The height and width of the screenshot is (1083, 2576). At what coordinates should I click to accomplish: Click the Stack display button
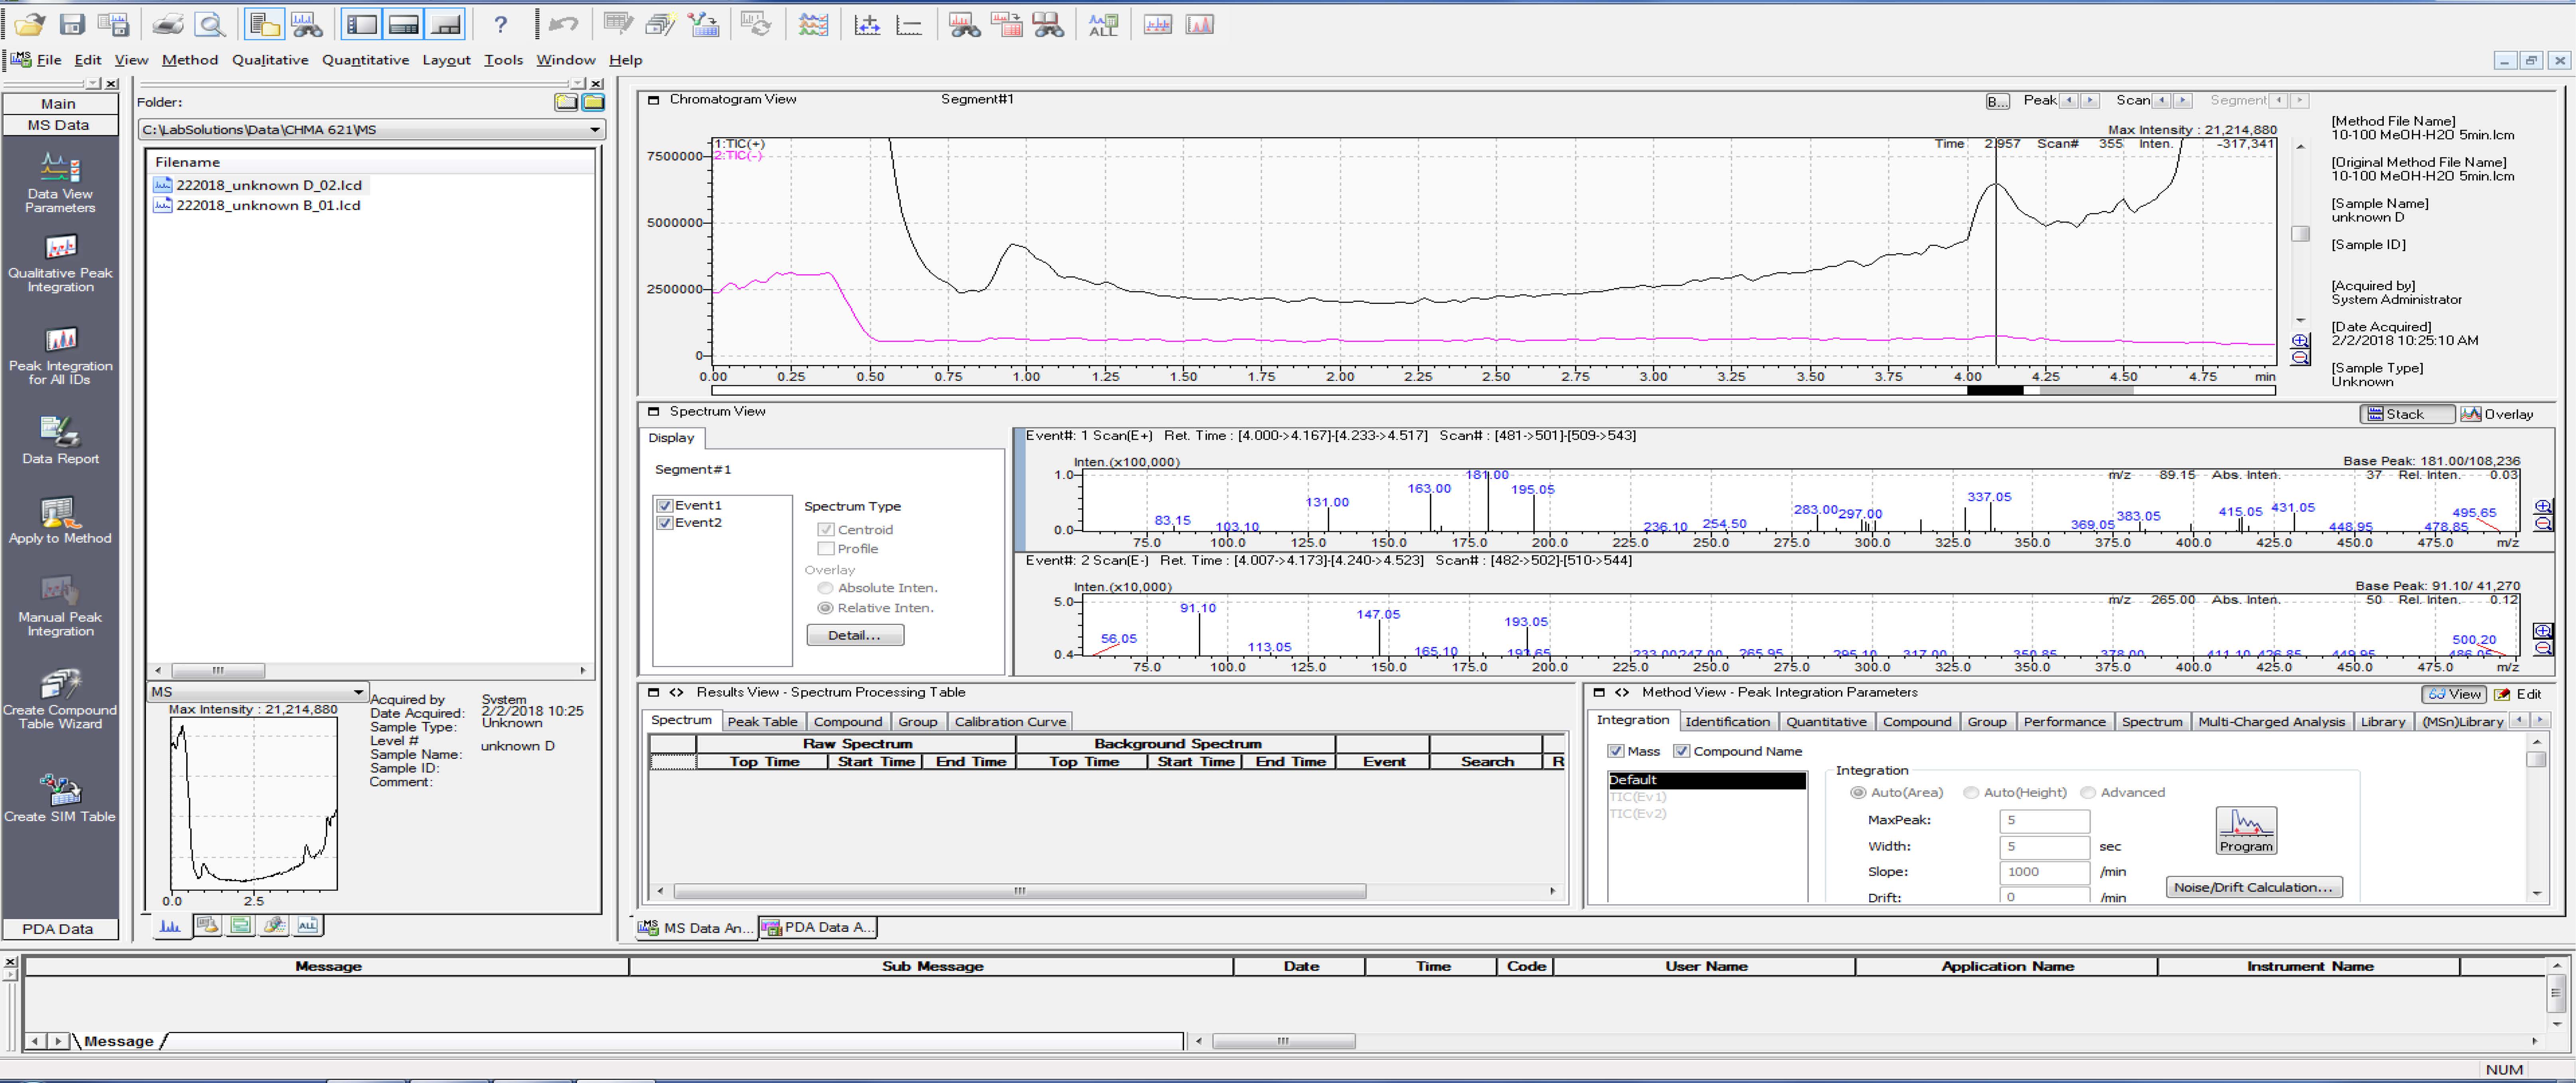tap(2406, 414)
